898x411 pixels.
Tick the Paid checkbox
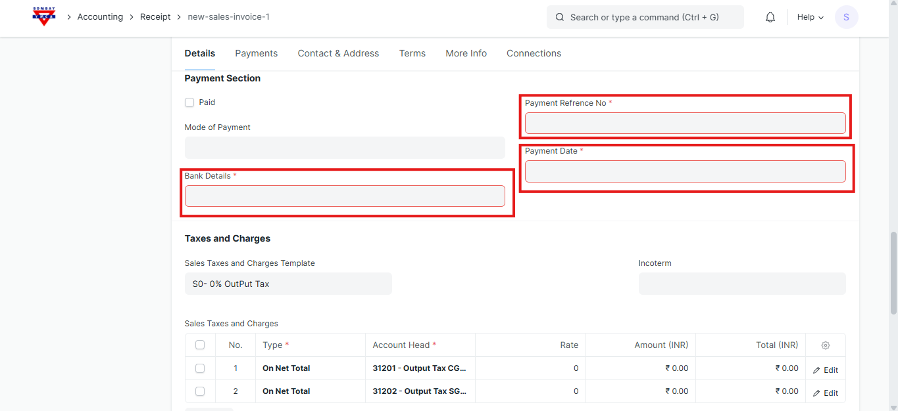point(189,102)
